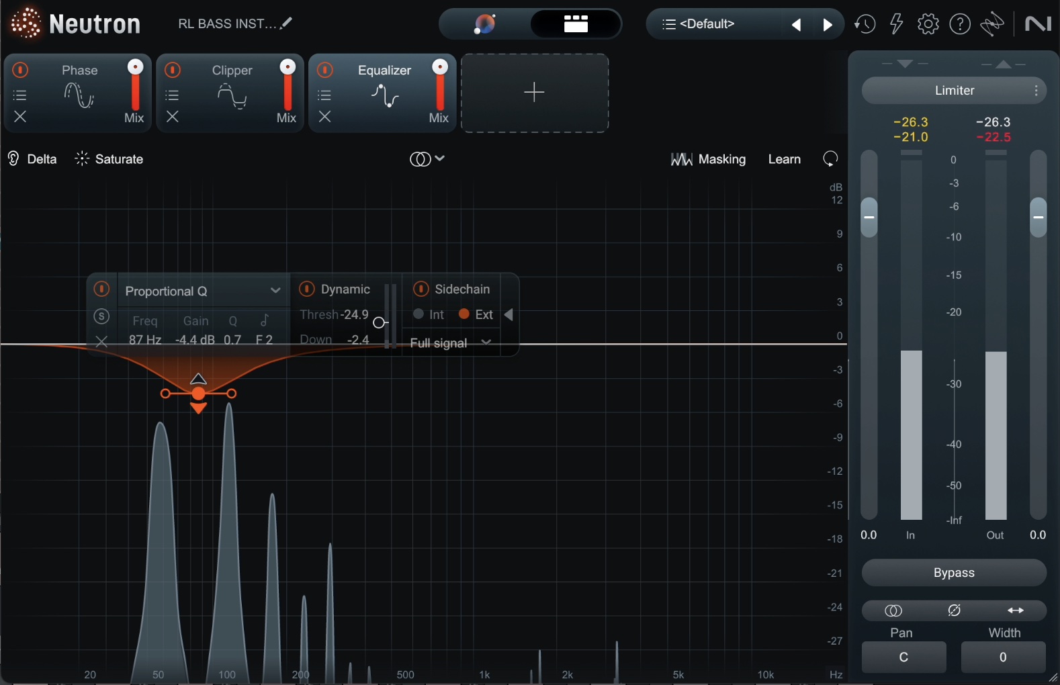Reset EQ with circular arrow icon
Viewport: 1060px width, 685px height.
(x=830, y=159)
